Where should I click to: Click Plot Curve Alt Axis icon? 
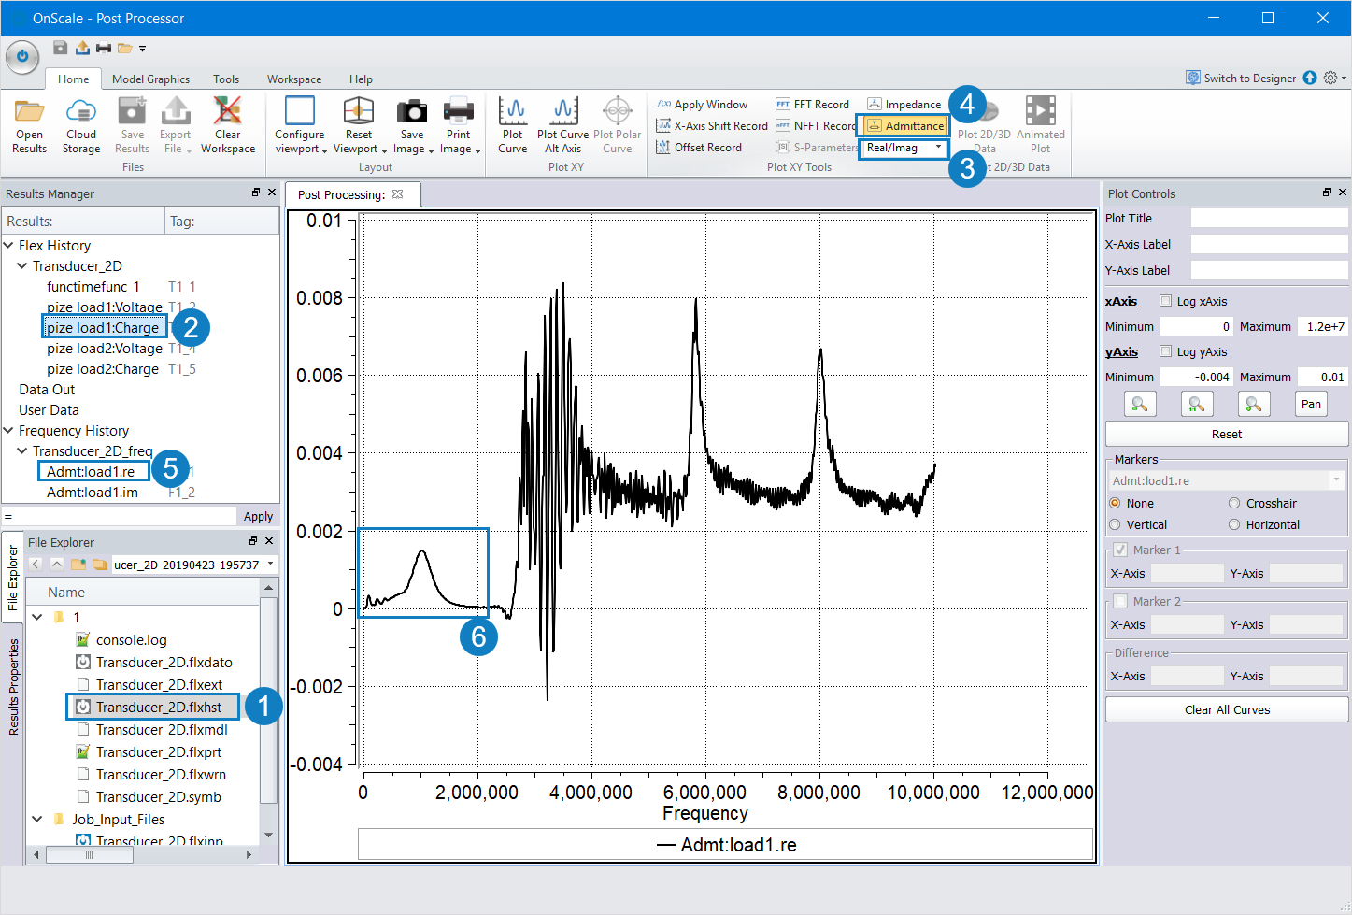pos(563,111)
